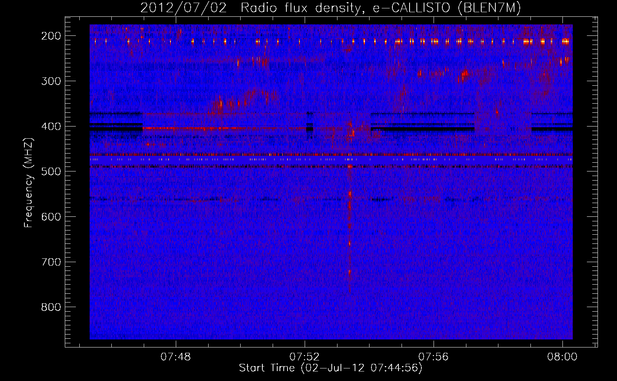The height and width of the screenshot is (381, 617).
Task: Click the 200 frequency tick label
Action: click(51, 36)
